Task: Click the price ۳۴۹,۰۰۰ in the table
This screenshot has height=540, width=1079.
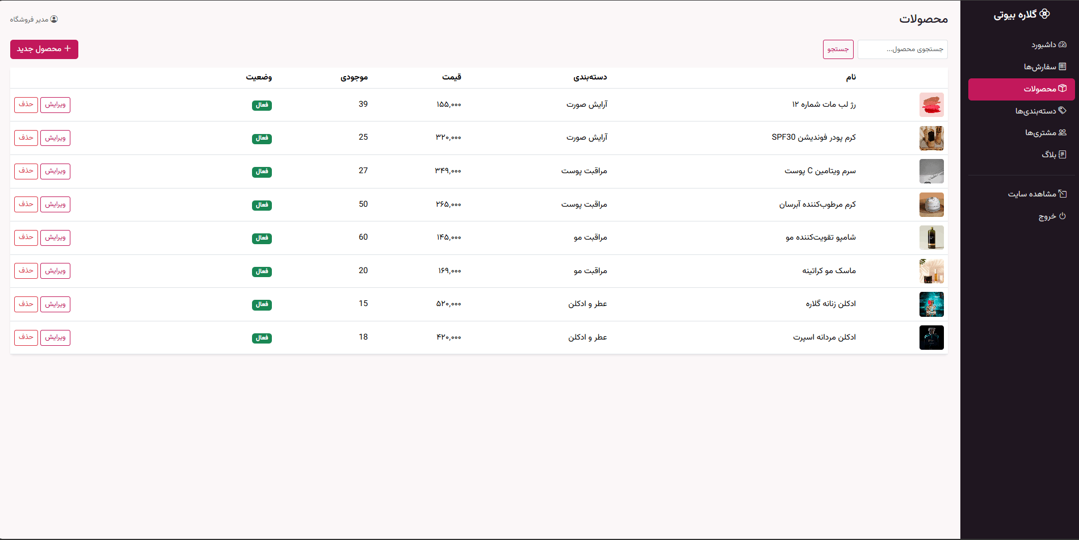Action: (448, 171)
